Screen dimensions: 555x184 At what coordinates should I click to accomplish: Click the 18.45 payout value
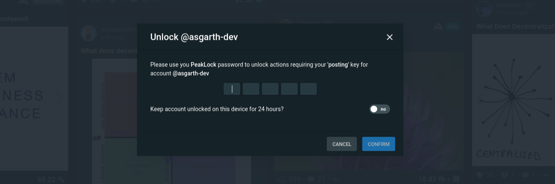(426, 179)
